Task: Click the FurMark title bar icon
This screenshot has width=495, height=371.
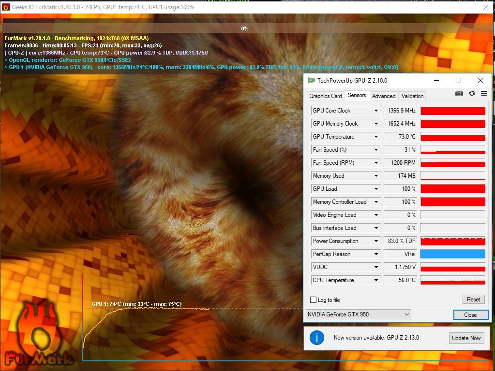Action: click(6, 7)
